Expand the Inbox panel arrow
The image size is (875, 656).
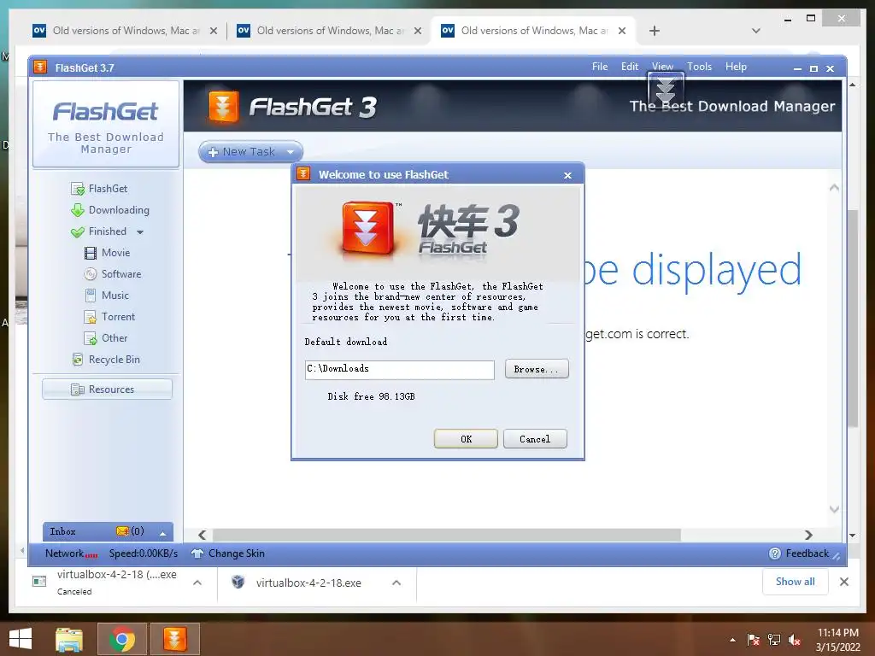163,533
